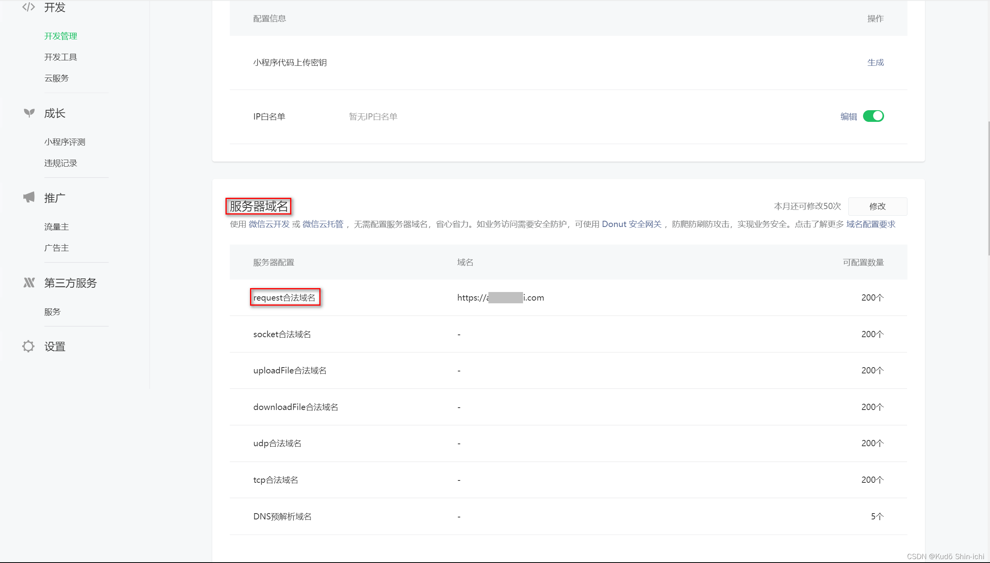Click the page vertical scrollbar

(988, 189)
